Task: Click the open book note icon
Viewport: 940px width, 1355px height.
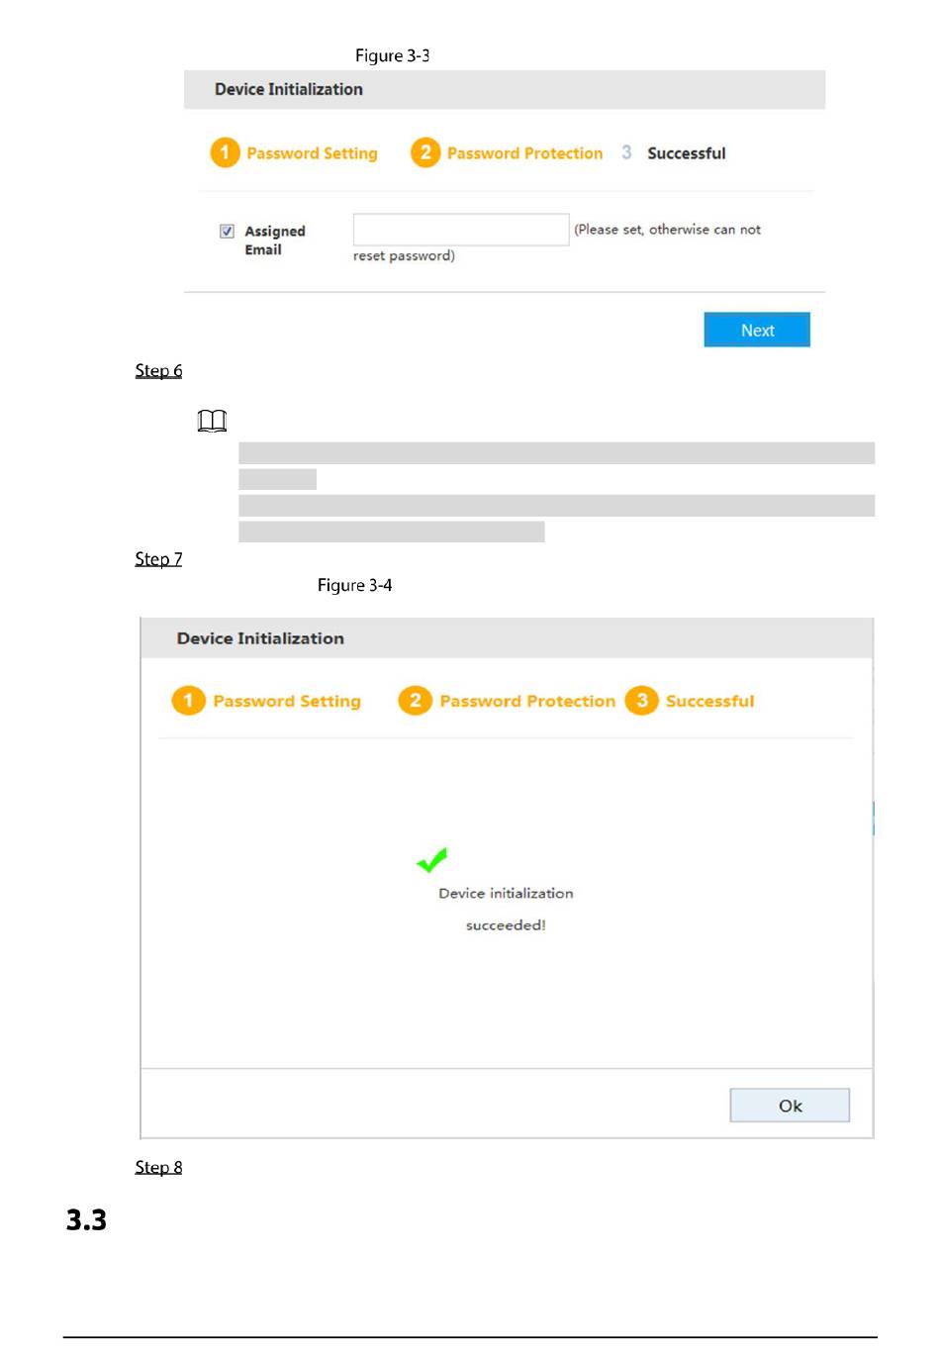Action: [212, 421]
